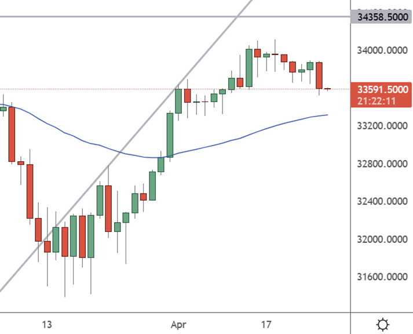Select the tall green candle crossing the moving average

click(170, 135)
